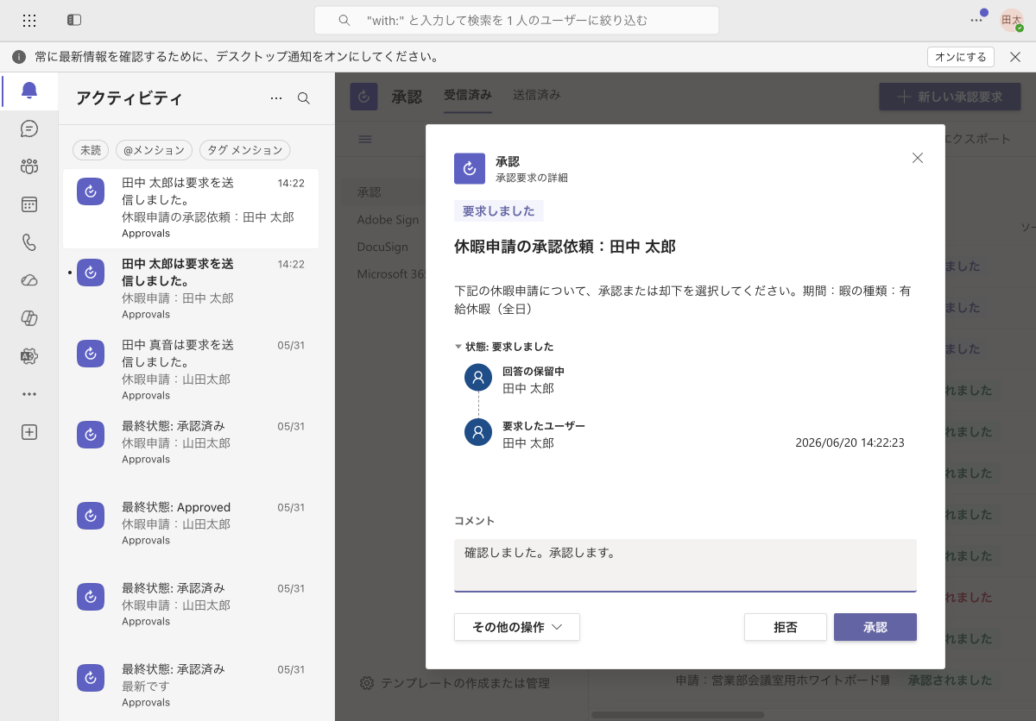Open settings and more ellipsis at top right
Image resolution: width=1036 pixels, height=721 pixels.
[x=976, y=20]
